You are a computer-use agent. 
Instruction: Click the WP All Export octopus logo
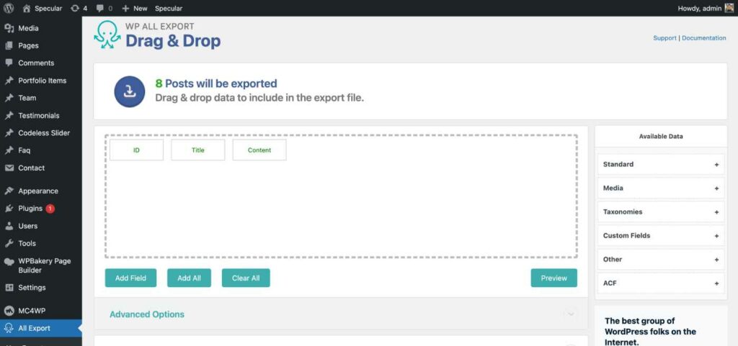[107, 35]
